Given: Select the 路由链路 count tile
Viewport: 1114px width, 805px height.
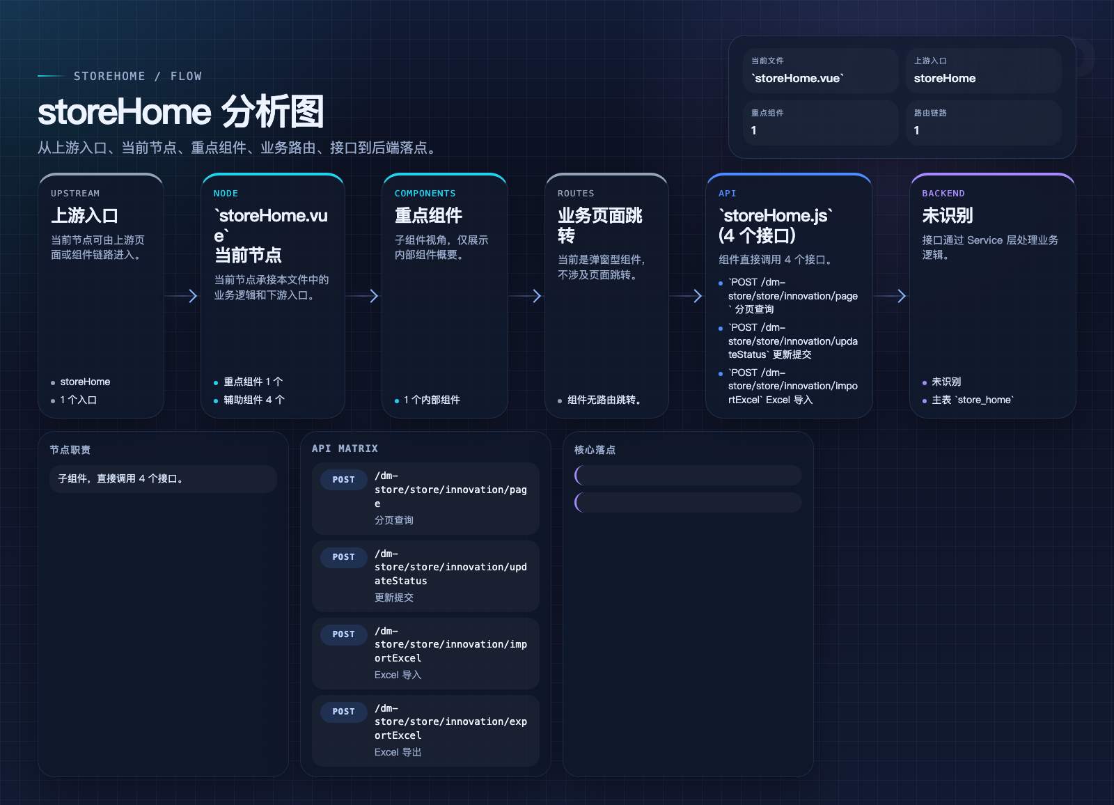Looking at the screenshot, I should 983,123.
